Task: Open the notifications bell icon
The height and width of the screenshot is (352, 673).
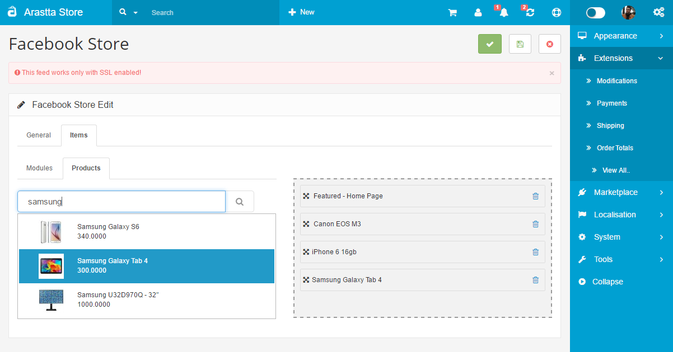Action: pyautogui.click(x=503, y=12)
